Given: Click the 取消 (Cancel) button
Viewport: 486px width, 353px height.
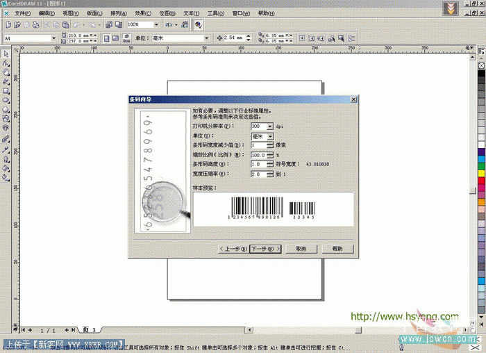Looking at the screenshot, I should pos(301,249).
